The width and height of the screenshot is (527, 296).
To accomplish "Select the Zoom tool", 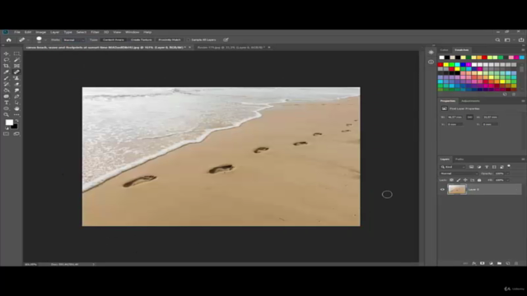I will click(x=7, y=115).
